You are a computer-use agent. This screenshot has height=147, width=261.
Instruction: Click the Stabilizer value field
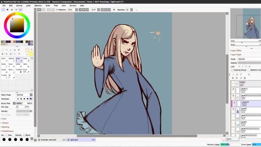click(127, 10)
